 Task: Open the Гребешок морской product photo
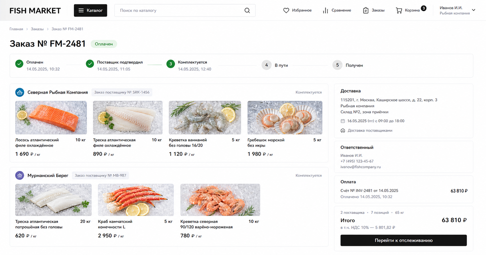285,118
